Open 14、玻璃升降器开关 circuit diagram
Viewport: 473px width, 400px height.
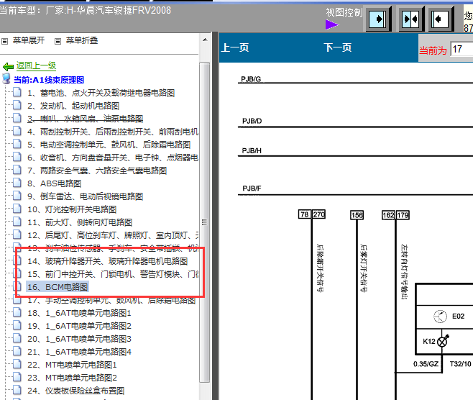(x=108, y=261)
